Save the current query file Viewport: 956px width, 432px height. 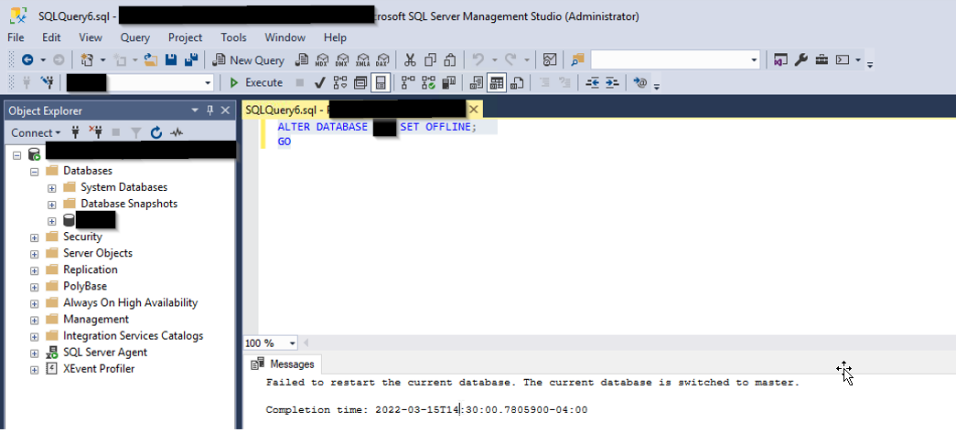click(171, 59)
